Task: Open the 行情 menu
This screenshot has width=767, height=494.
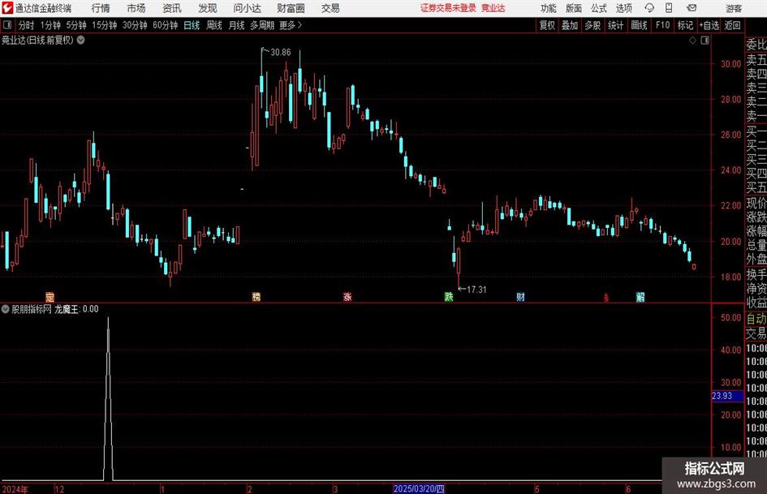Action: (x=101, y=8)
